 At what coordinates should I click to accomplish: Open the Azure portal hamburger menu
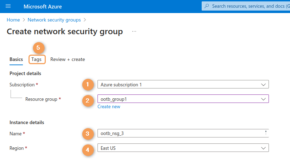tap(8, 6)
